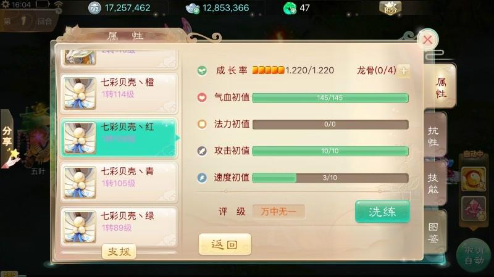Click the 贡 contribution coin icon

click(x=94, y=8)
